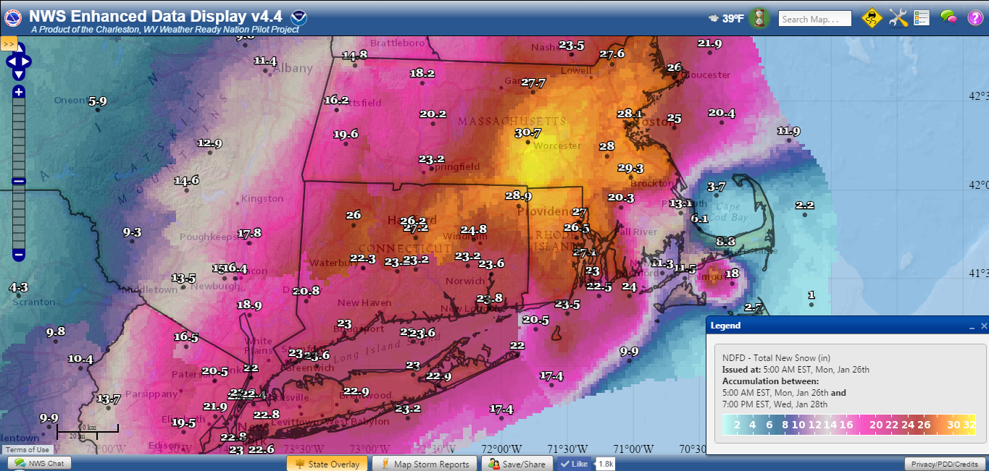Click the 24.8 snowfall label near Windham

click(474, 230)
